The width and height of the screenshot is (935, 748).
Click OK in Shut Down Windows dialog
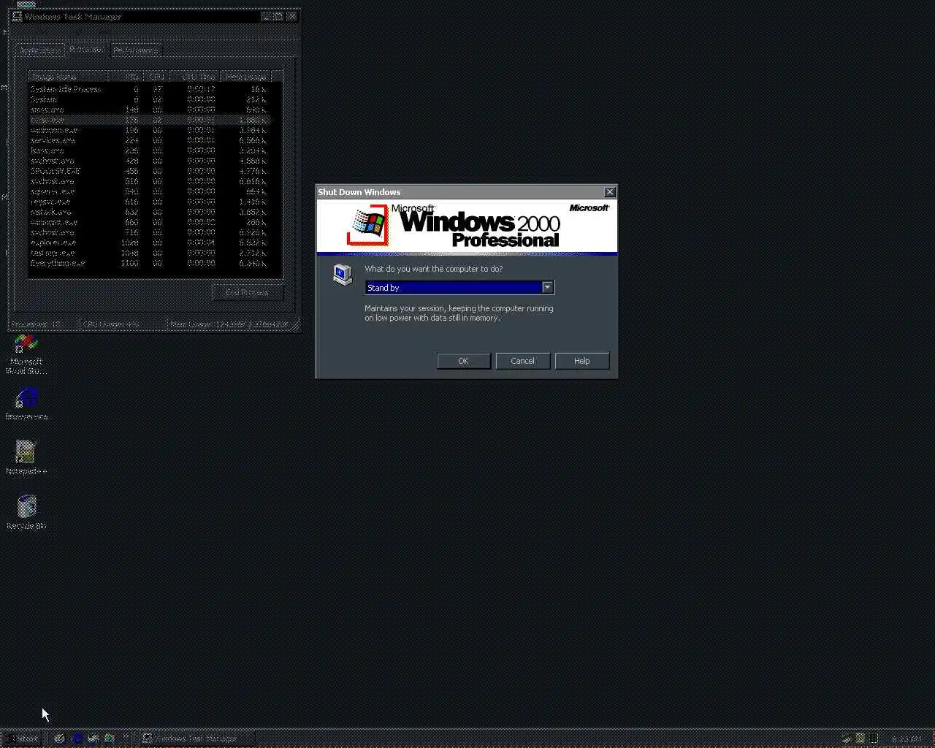(463, 361)
